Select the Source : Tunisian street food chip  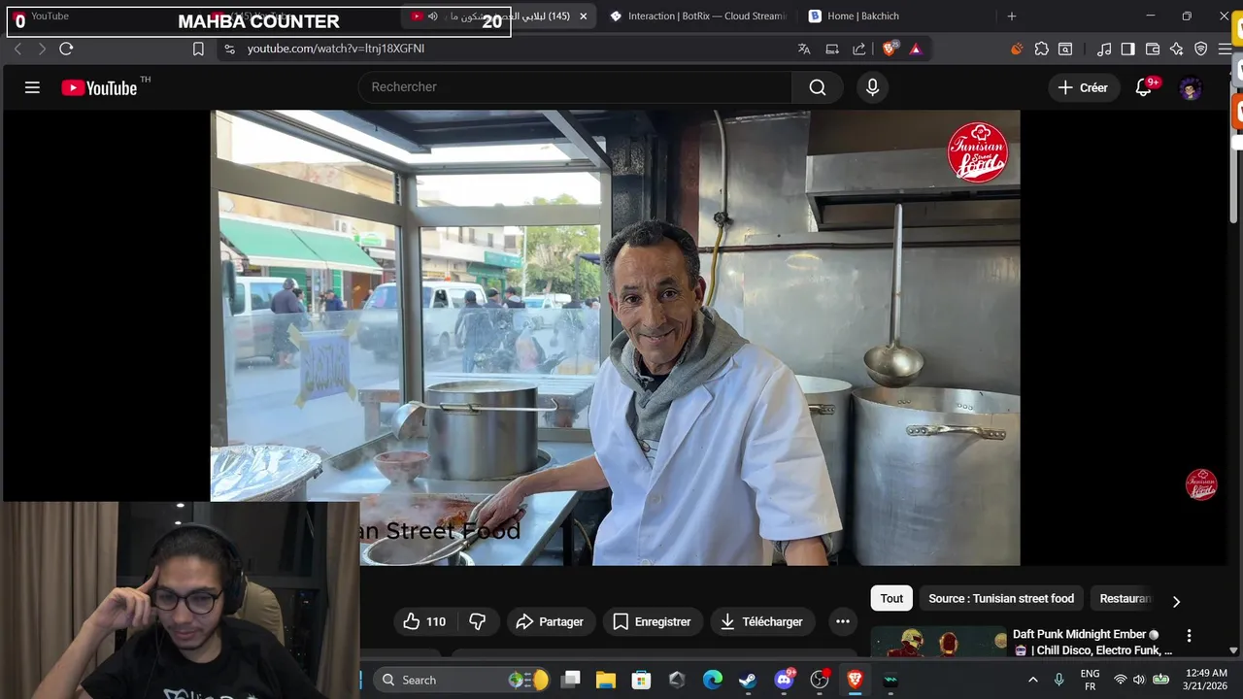tap(1001, 599)
